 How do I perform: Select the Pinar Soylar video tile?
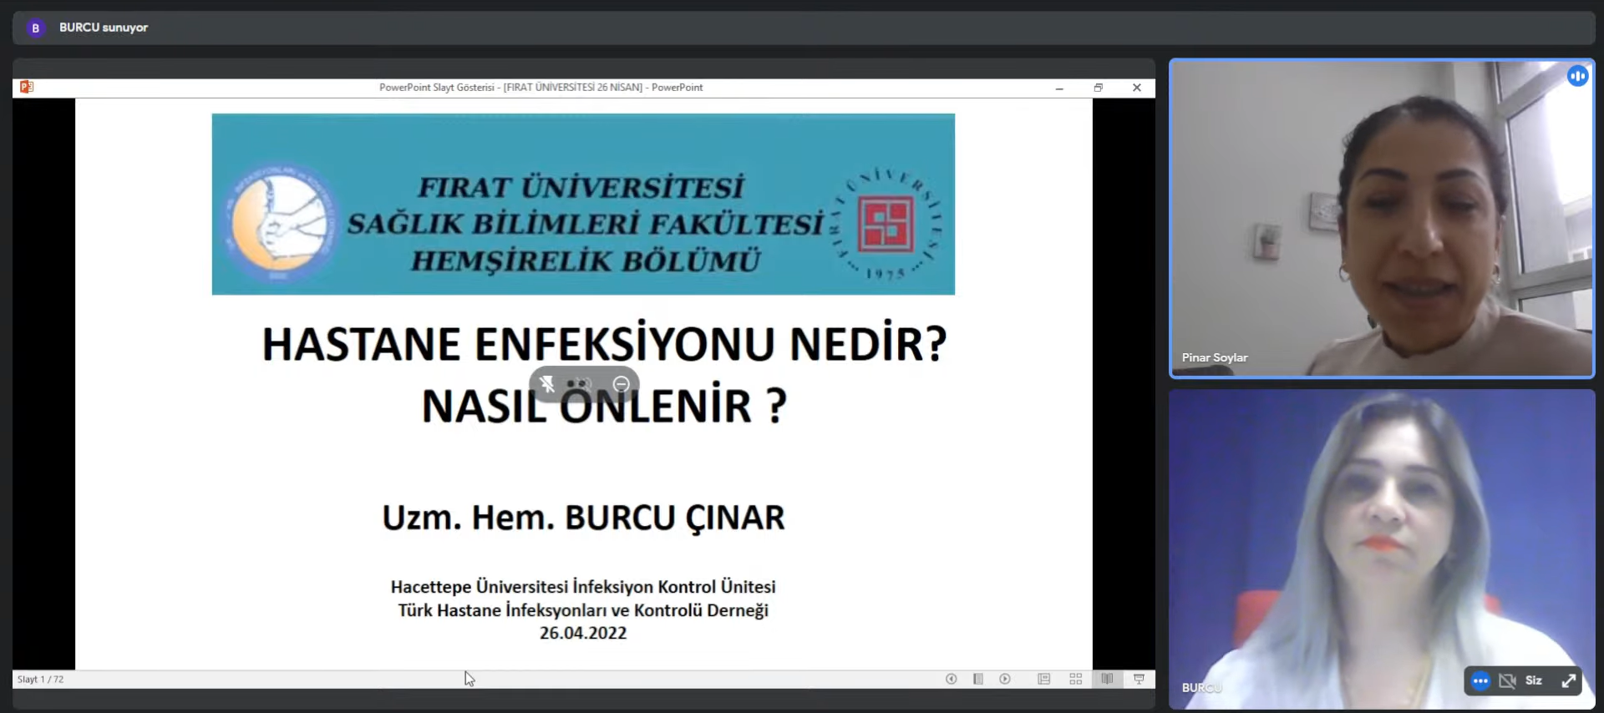point(1382,218)
